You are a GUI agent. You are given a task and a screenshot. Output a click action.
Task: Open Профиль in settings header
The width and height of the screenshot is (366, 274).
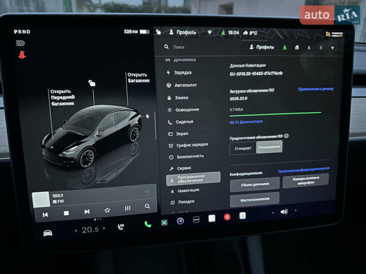tap(262, 47)
